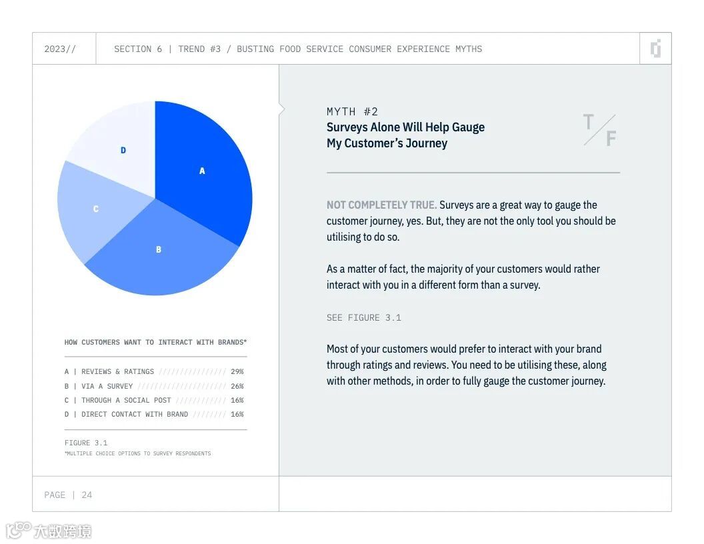Click the '2023//' header cell
Screen dimensions: 704x544
click(60, 49)
